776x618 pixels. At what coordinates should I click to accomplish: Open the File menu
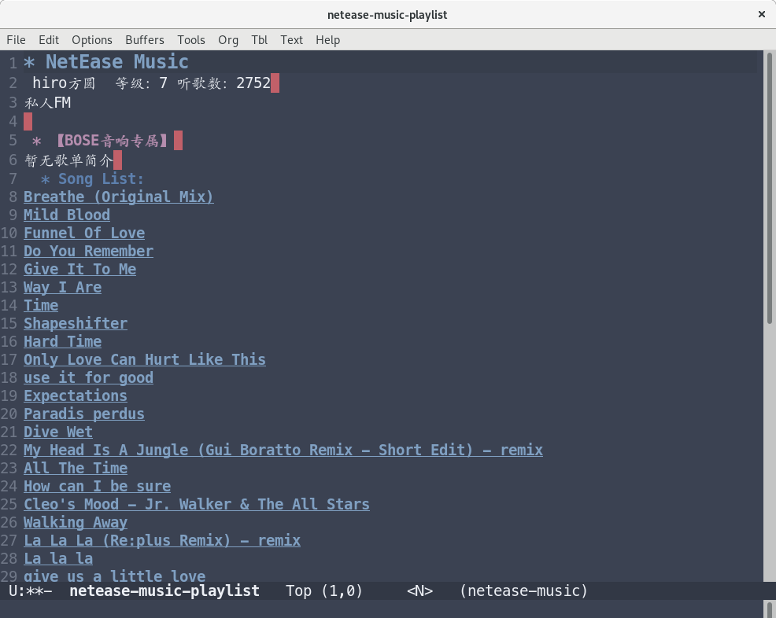click(16, 40)
